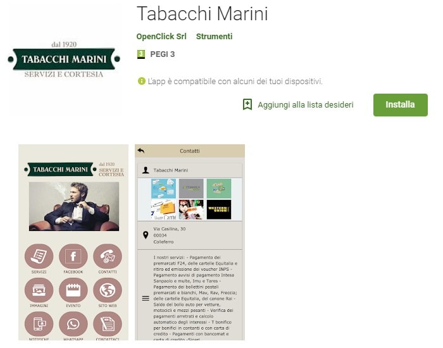This screenshot has width=443, height=348.
Task: Select the Notifiche devices icon
Action: click(x=39, y=324)
